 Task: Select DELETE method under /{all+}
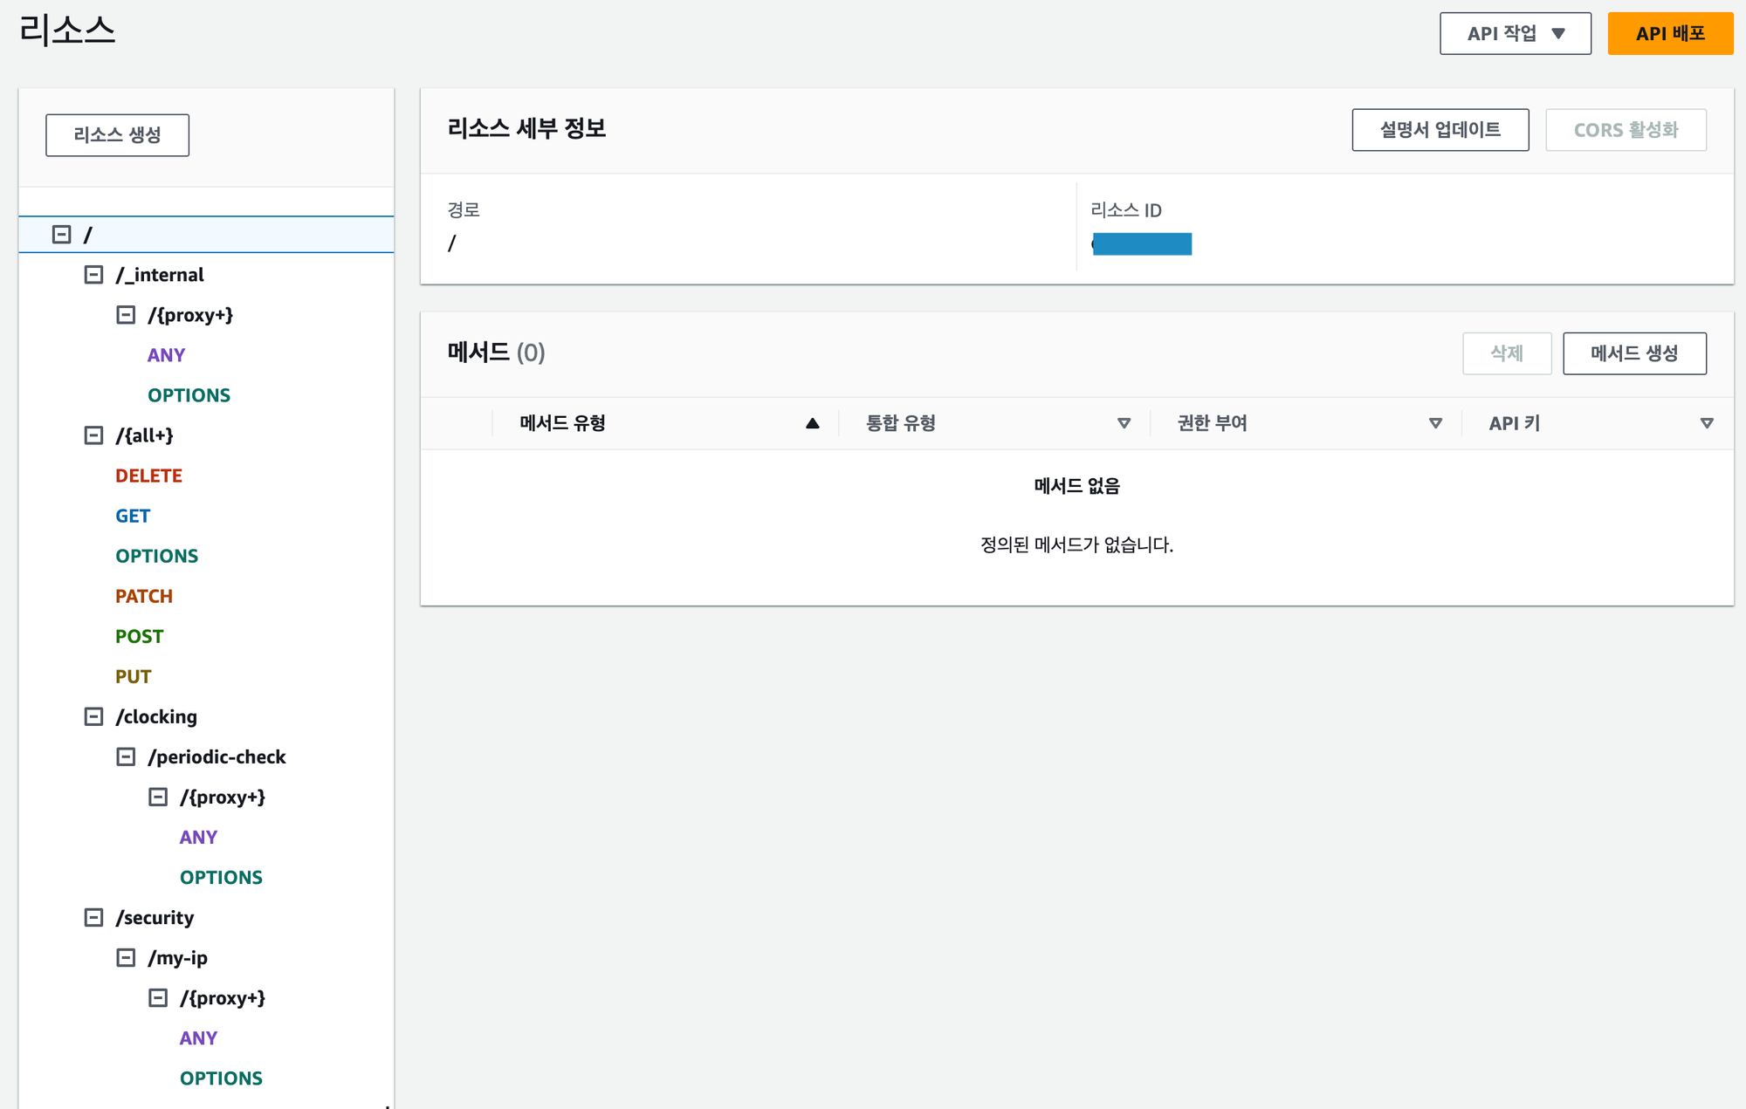[148, 476]
